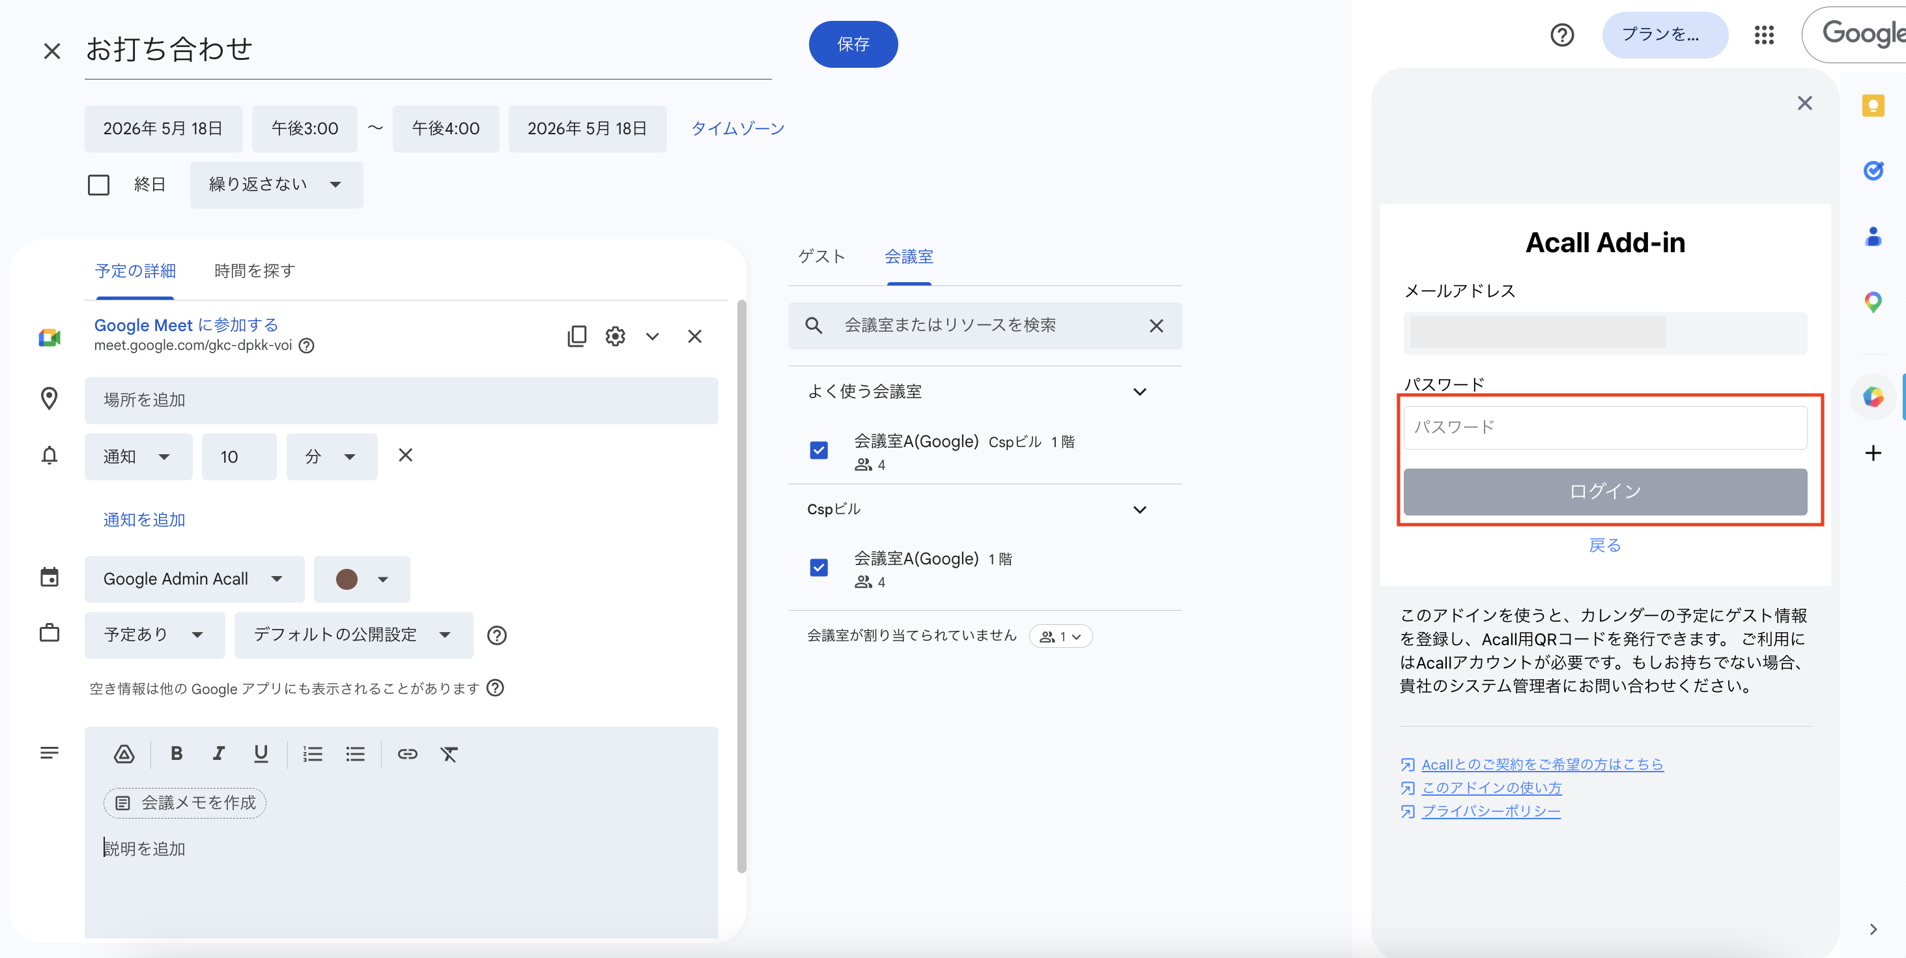The image size is (1906, 958).
Task: Copy the Google Meet joining info
Action: pos(576,336)
